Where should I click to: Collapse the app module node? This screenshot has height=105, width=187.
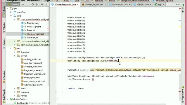coord(7,8)
